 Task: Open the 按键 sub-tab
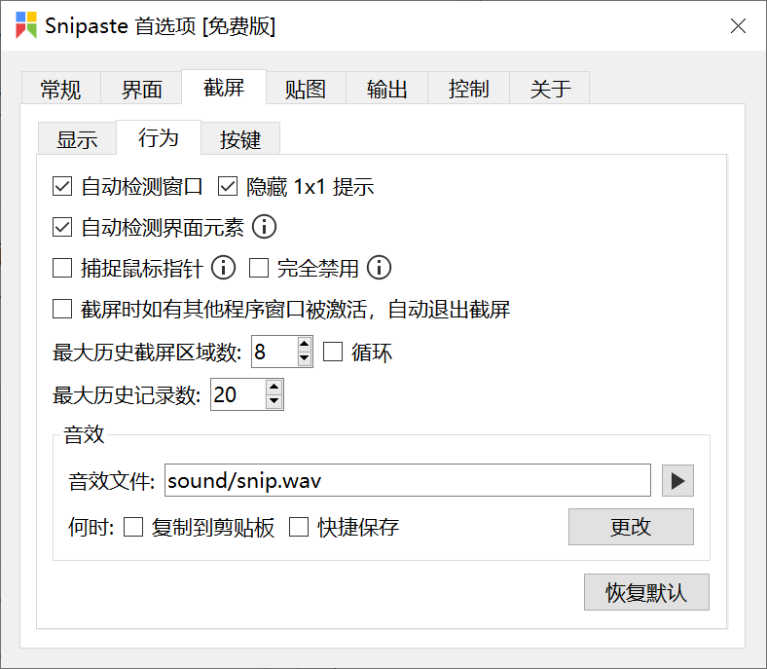(x=240, y=139)
